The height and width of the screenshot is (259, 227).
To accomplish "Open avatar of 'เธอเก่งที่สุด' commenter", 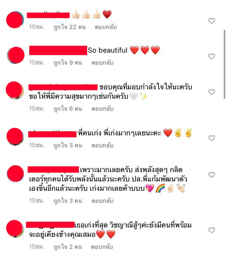I will point(15,229).
